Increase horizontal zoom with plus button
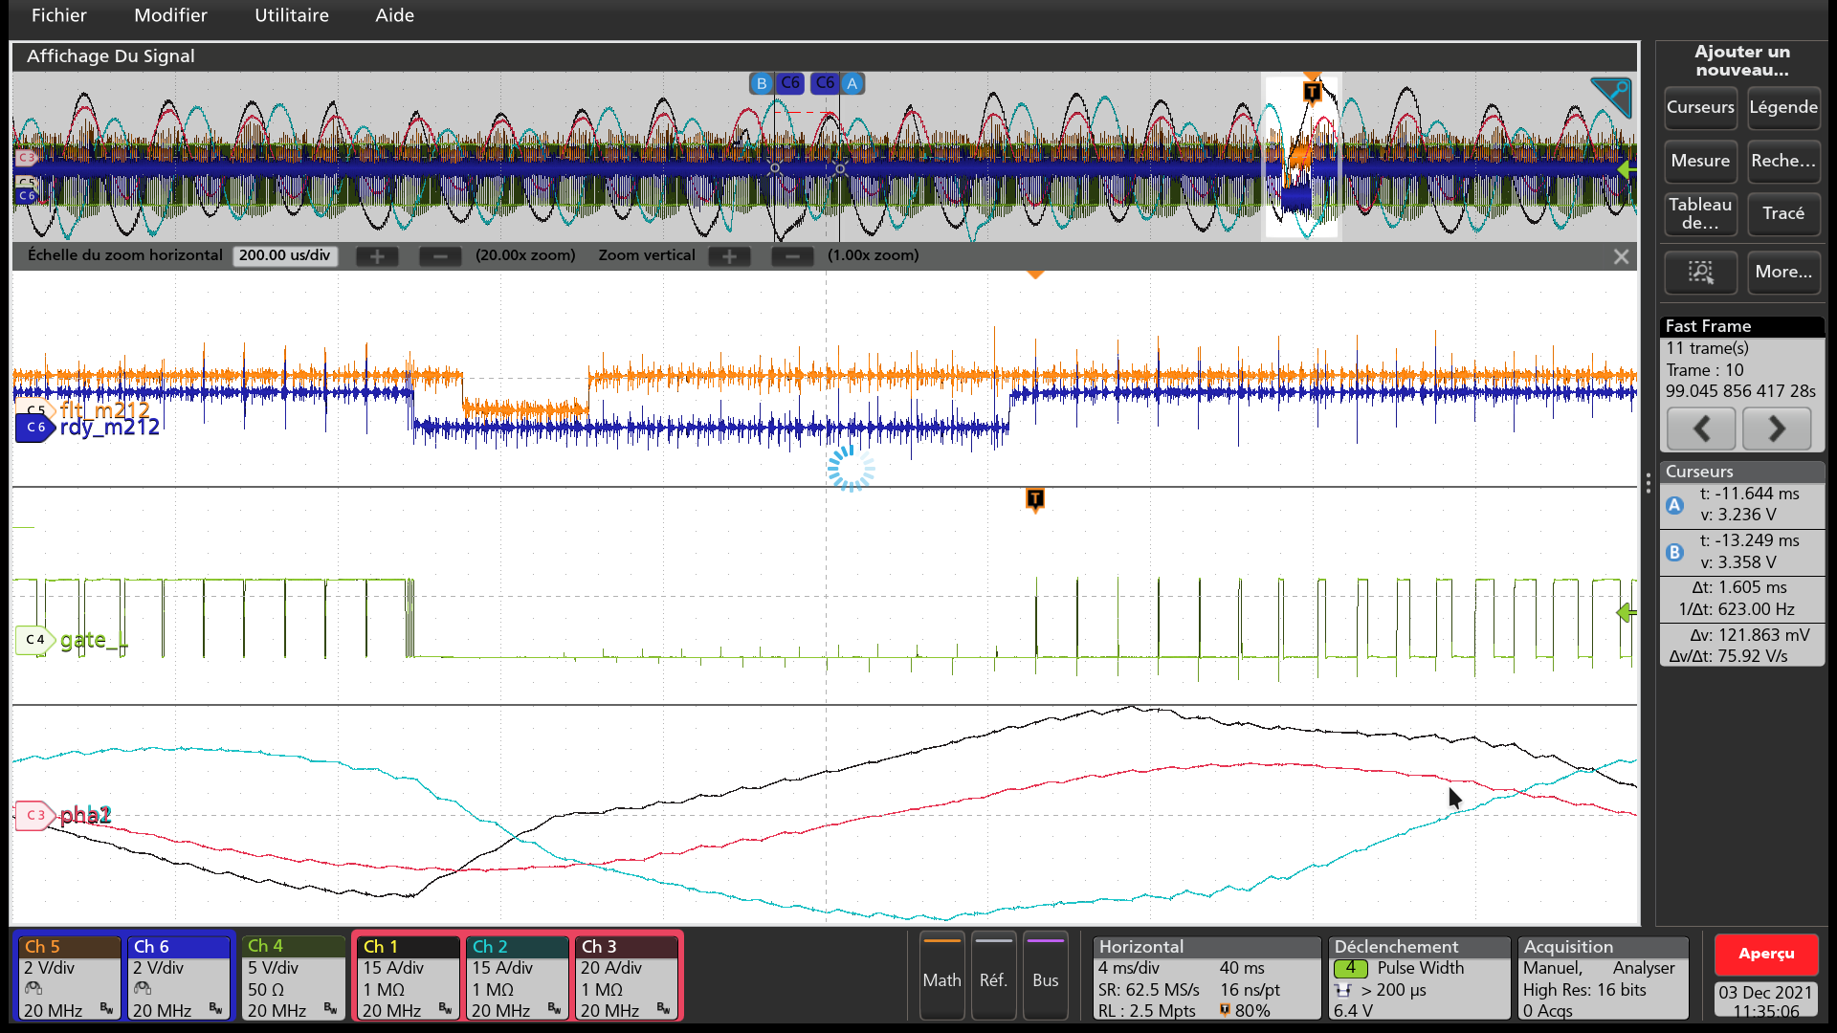Image resolution: width=1837 pixels, height=1033 pixels. click(x=377, y=256)
